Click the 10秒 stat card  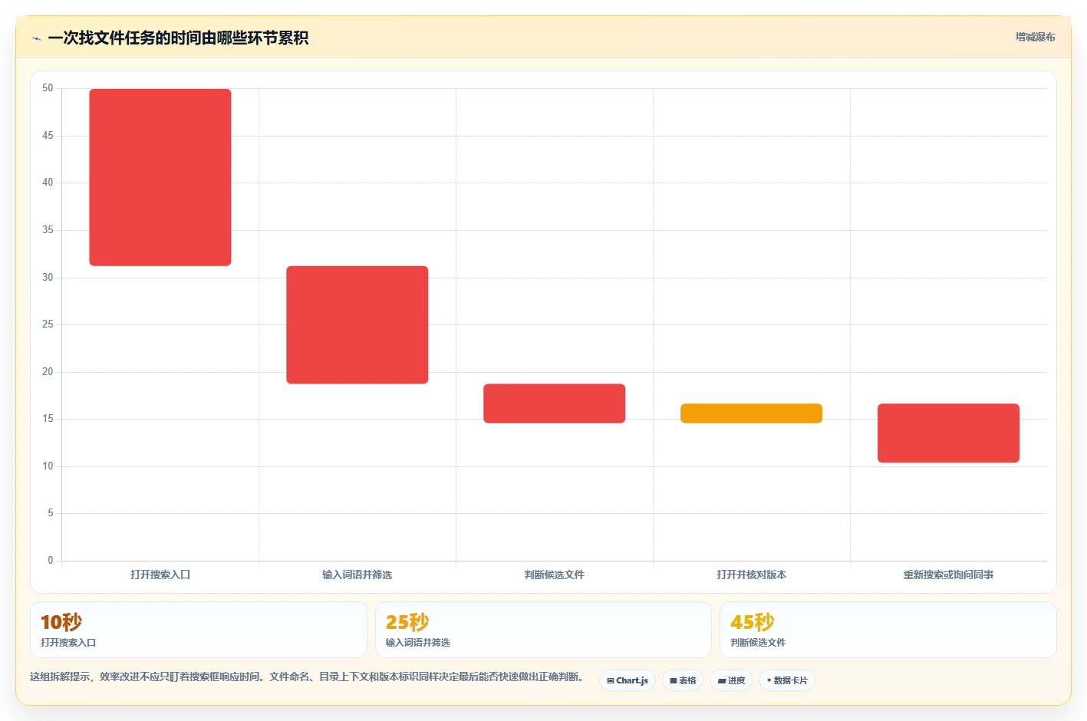(199, 630)
